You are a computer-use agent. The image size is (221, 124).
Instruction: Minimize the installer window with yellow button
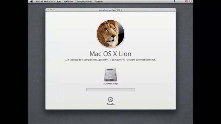click(x=51, y=10)
